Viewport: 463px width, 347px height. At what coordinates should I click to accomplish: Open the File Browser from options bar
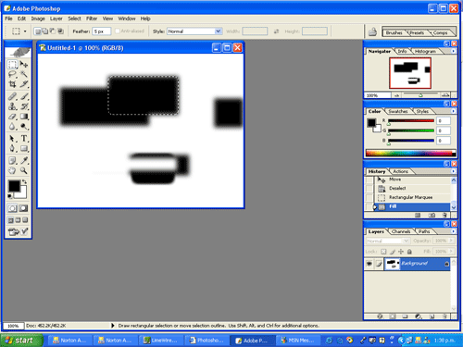(372, 31)
